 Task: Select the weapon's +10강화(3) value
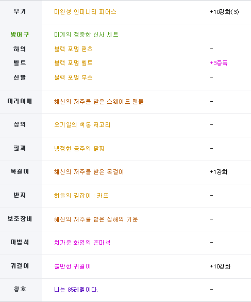tap(224, 12)
